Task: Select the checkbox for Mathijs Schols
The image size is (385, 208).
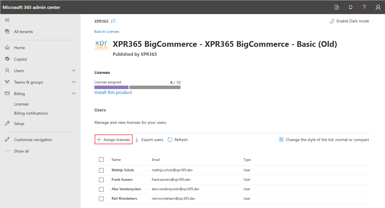Action: coord(101,170)
